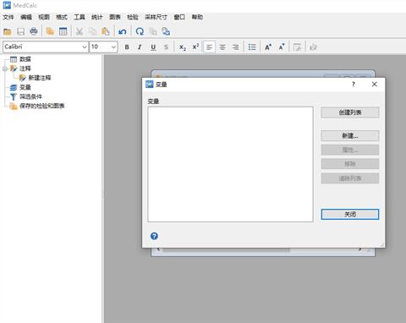
Task: Open the 文件 menu
Action: [x=8, y=17]
